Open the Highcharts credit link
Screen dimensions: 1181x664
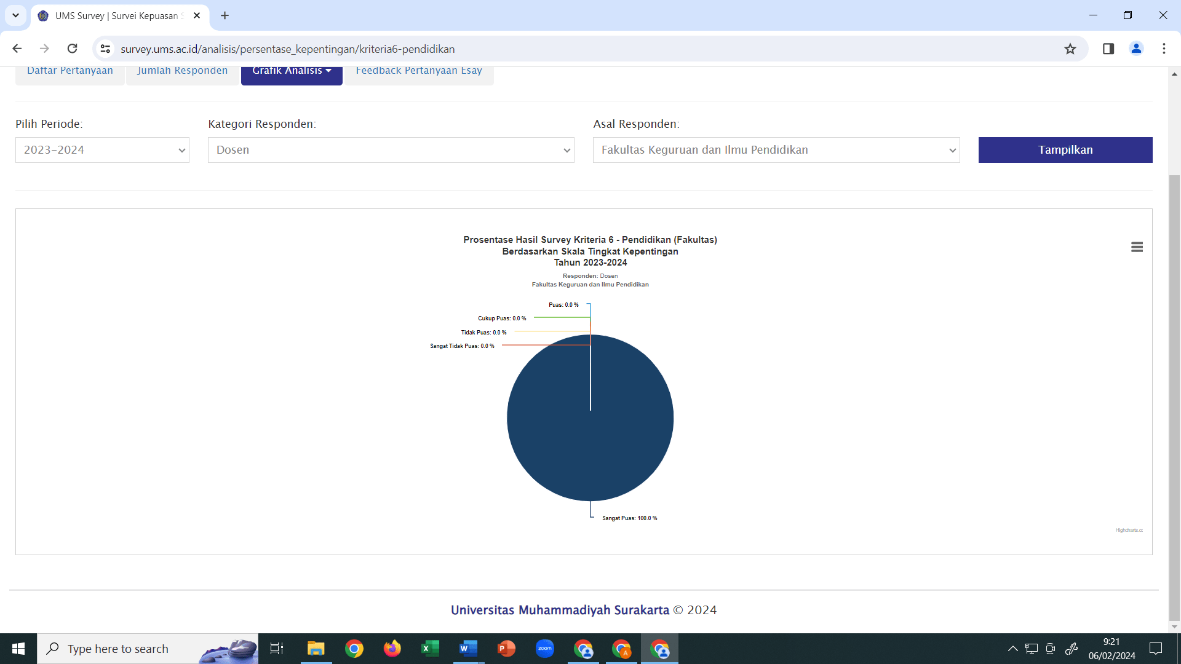[x=1129, y=530]
